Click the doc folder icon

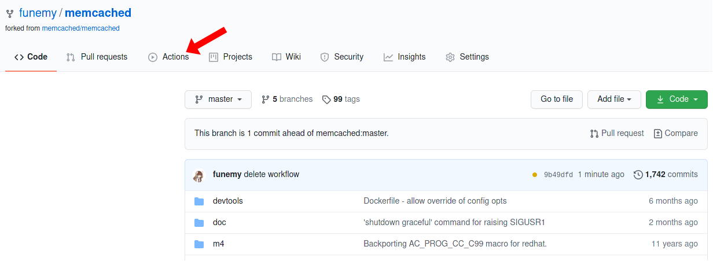[199, 223]
